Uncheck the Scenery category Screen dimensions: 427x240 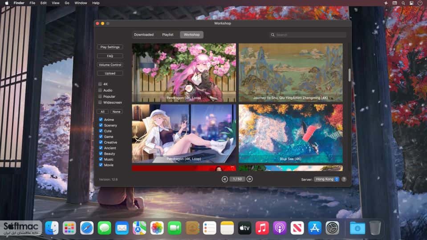point(101,125)
